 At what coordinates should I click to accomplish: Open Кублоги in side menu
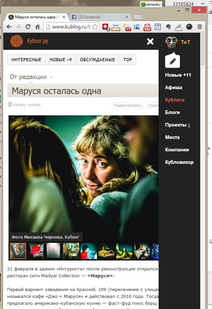[x=175, y=100]
